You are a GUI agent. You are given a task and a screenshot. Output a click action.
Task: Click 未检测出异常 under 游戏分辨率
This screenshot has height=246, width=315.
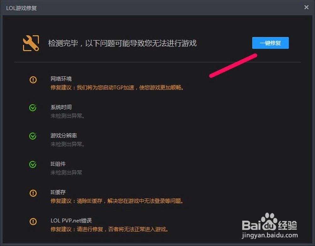tap(67, 144)
